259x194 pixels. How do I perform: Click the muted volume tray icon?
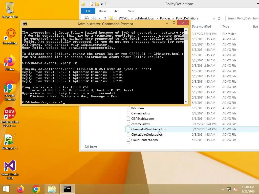235,189
